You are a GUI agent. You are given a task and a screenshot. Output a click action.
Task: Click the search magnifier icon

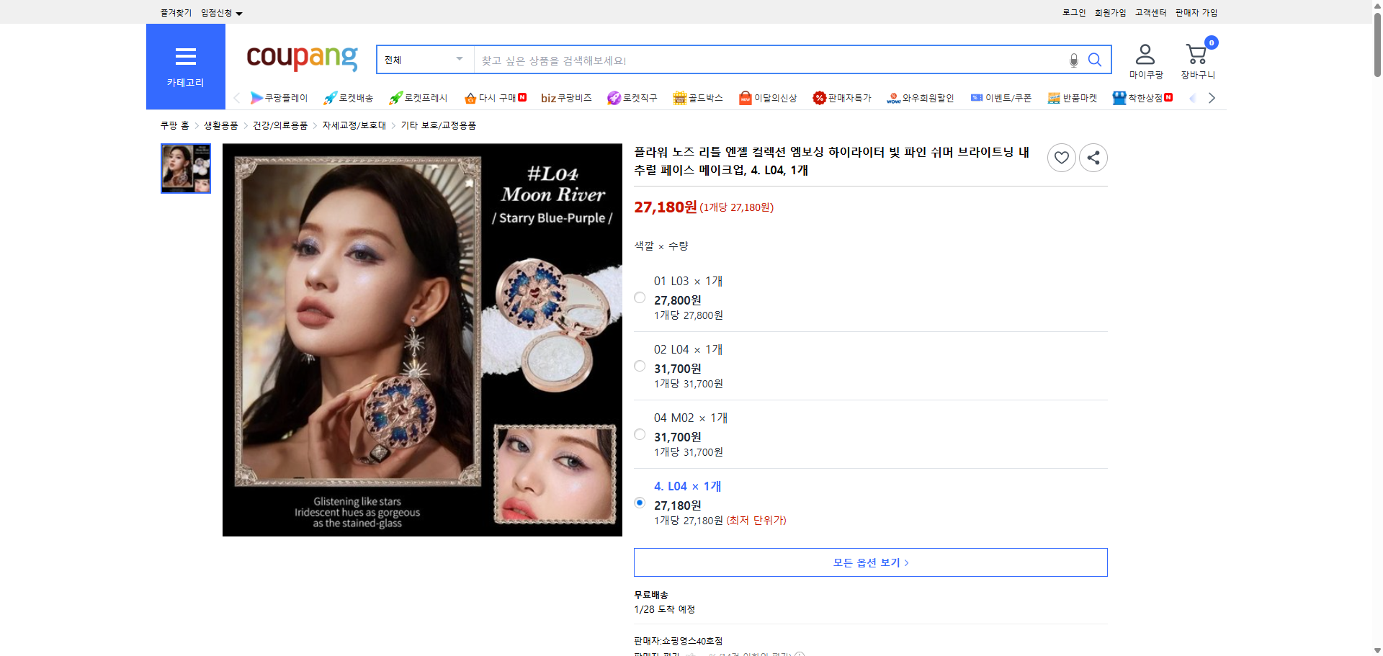click(1094, 60)
